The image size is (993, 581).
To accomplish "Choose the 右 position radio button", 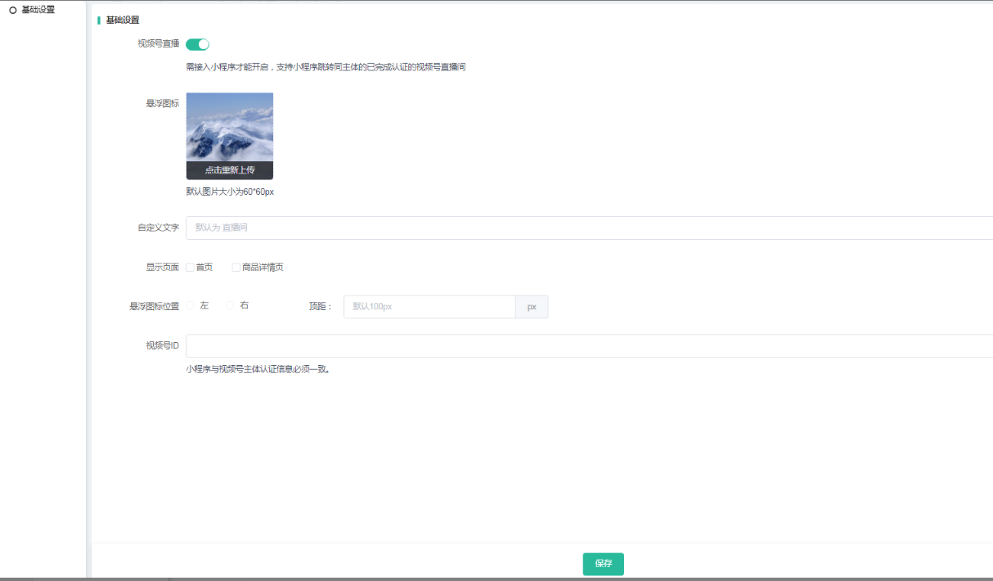I will pyautogui.click(x=231, y=305).
